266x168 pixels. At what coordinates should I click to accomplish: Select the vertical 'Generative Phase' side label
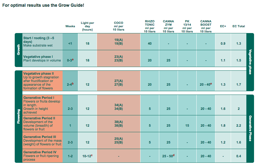250,129
